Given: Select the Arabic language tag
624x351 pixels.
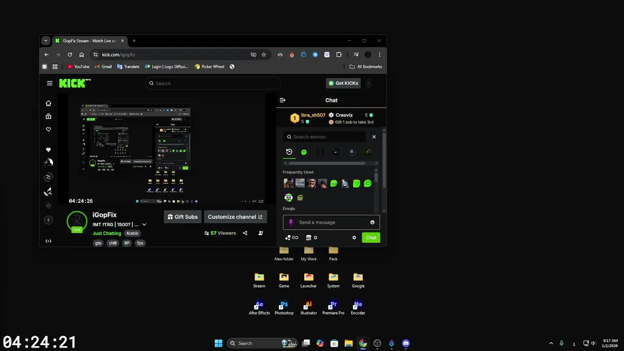Looking at the screenshot, I should pyautogui.click(x=133, y=234).
